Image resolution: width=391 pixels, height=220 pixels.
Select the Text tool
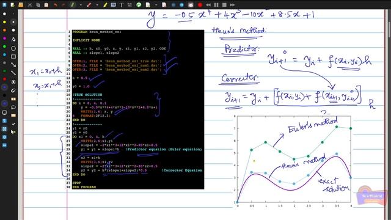122,5
